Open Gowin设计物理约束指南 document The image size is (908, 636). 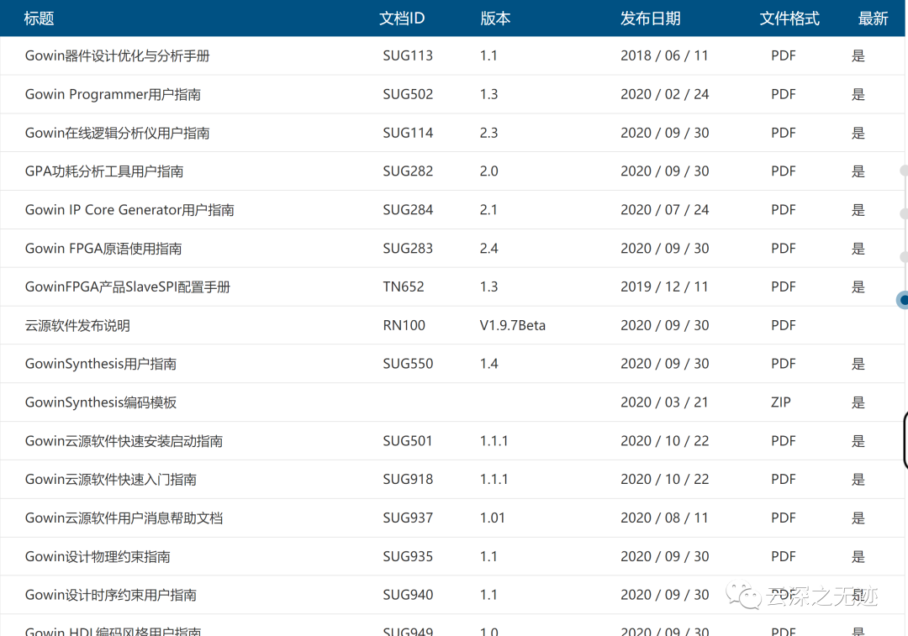pos(98,557)
